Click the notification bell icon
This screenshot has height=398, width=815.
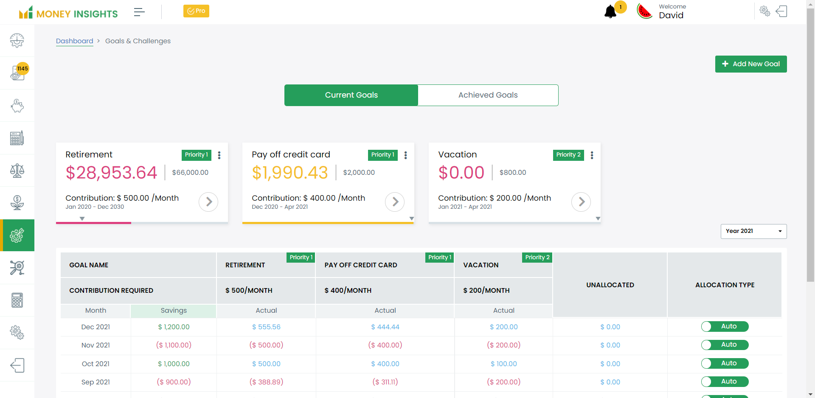[610, 11]
